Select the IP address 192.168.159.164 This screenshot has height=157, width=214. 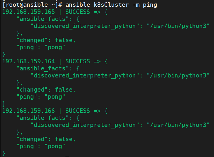click(x=28, y=61)
